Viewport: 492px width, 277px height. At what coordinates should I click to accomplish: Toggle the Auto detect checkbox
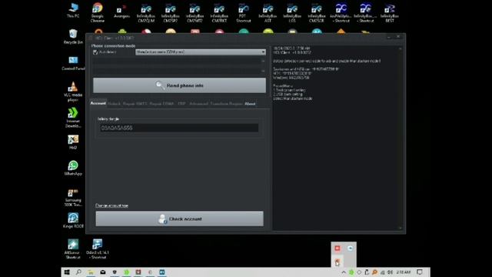point(95,52)
